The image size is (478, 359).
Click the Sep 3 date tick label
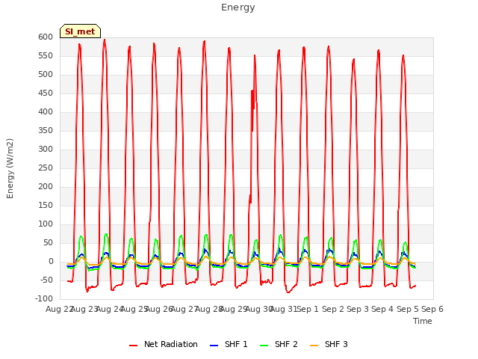(358, 309)
